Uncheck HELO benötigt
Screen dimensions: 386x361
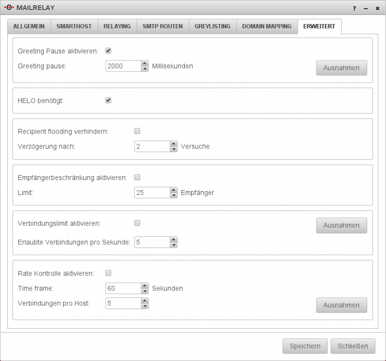109,100
